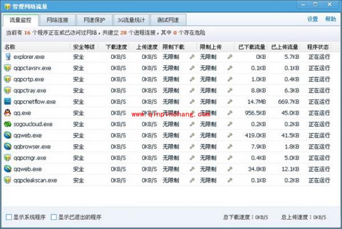Image resolution: width=342 pixels, height=229 pixels.
Task: Edit download limit for sogoucloud.exe
Action: [192, 124]
